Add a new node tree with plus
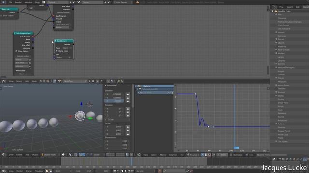 90,81
